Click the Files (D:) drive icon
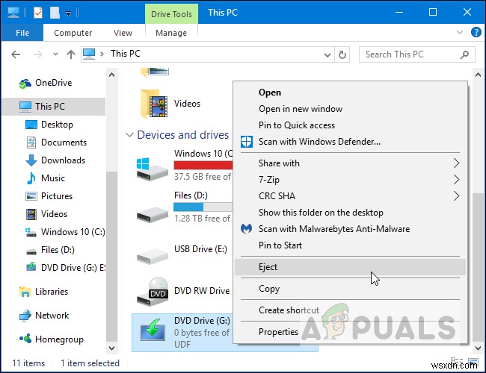Viewport: 486px width, 373px height. [153, 215]
